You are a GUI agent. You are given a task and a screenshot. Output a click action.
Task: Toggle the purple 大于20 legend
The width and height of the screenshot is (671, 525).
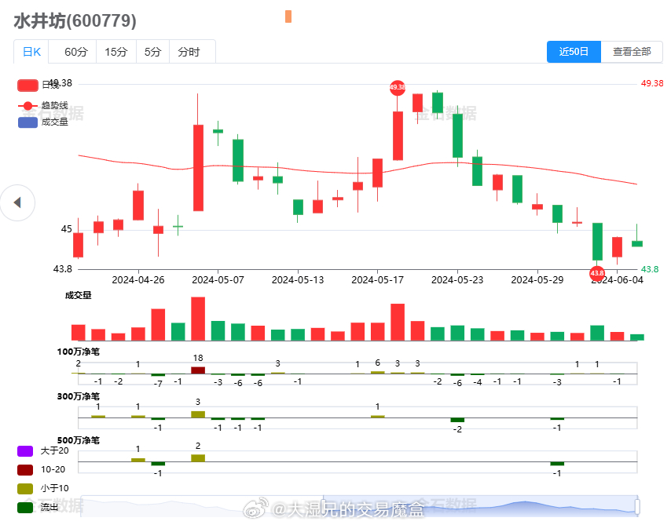25,450
